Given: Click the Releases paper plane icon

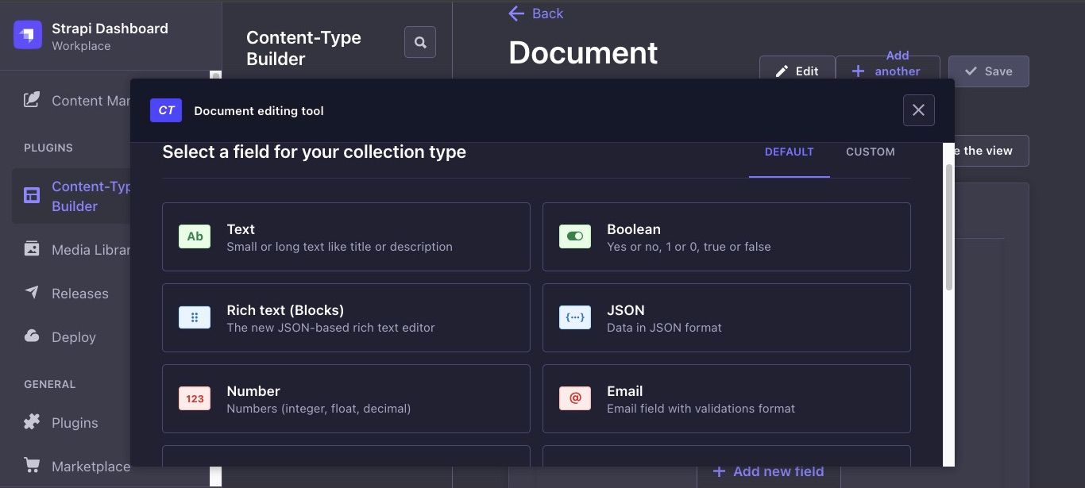Looking at the screenshot, I should click(x=32, y=293).
